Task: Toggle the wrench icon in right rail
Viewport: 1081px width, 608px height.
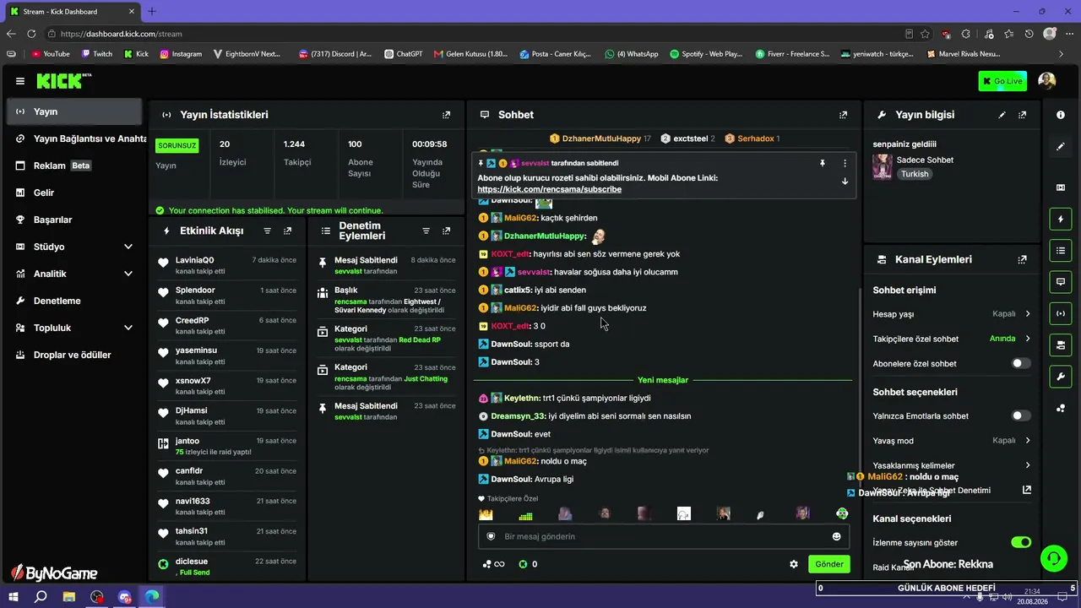Action: [x=1061, y=376]
